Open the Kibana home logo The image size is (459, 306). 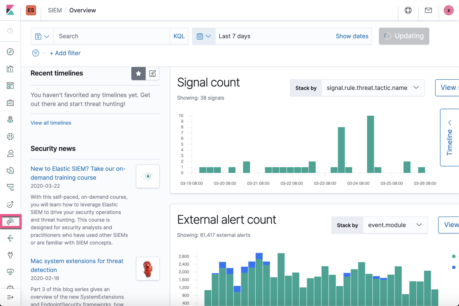coord(10,10)
